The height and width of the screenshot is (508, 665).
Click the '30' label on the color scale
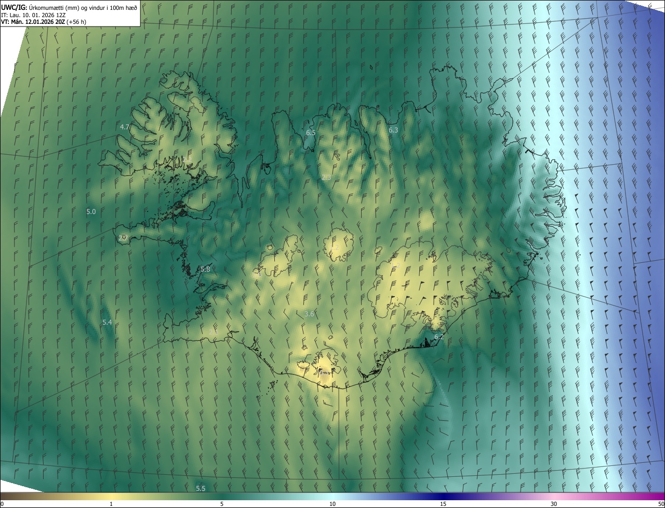click(x=554, y=504)
